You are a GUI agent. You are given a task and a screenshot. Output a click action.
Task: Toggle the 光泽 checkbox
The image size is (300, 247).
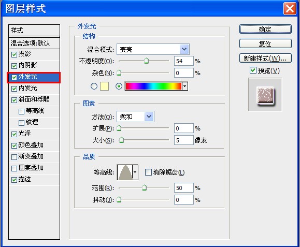point(14,134)
